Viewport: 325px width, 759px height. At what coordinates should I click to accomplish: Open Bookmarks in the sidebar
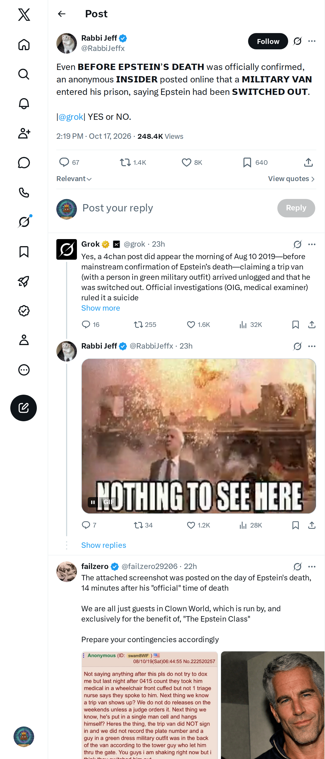[24, 252]
